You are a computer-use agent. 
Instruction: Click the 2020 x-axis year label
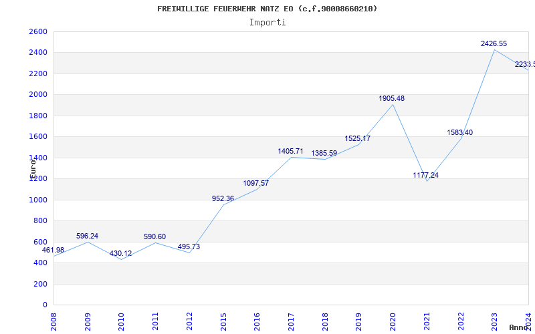point(393,320)
